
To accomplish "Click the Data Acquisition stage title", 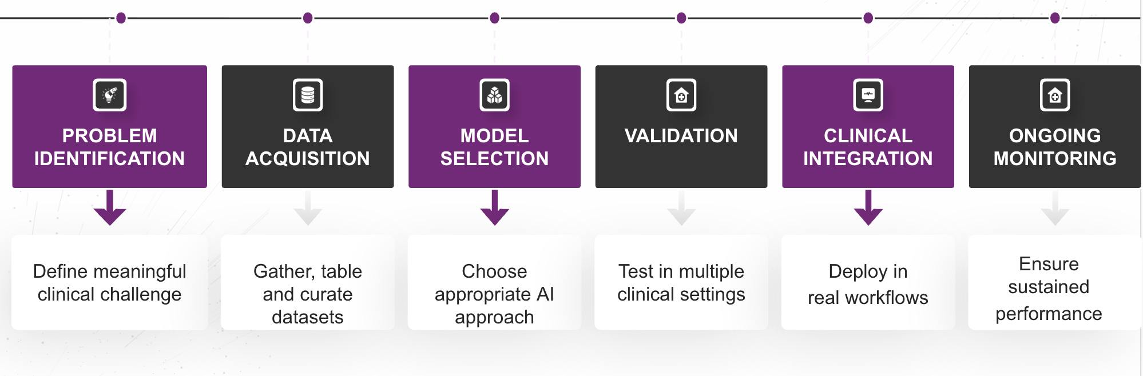I will [308, 147].
